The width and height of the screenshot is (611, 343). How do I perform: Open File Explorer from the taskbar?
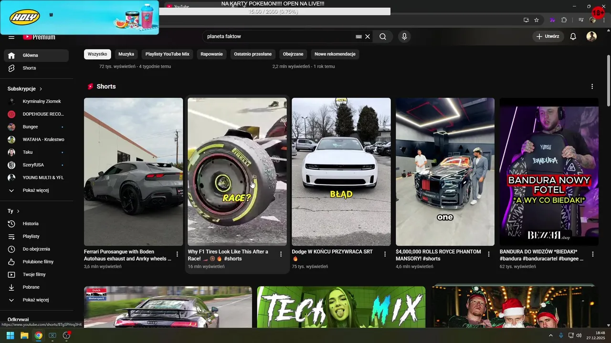(x=24, y=335)
